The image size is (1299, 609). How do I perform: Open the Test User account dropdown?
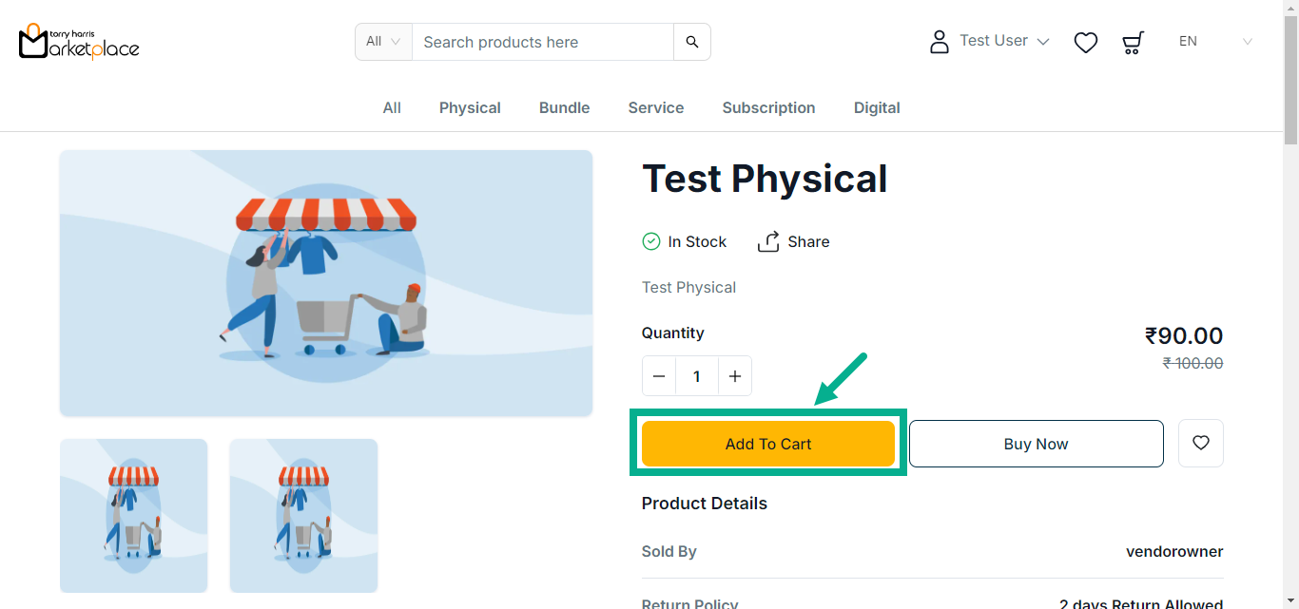1004,41
